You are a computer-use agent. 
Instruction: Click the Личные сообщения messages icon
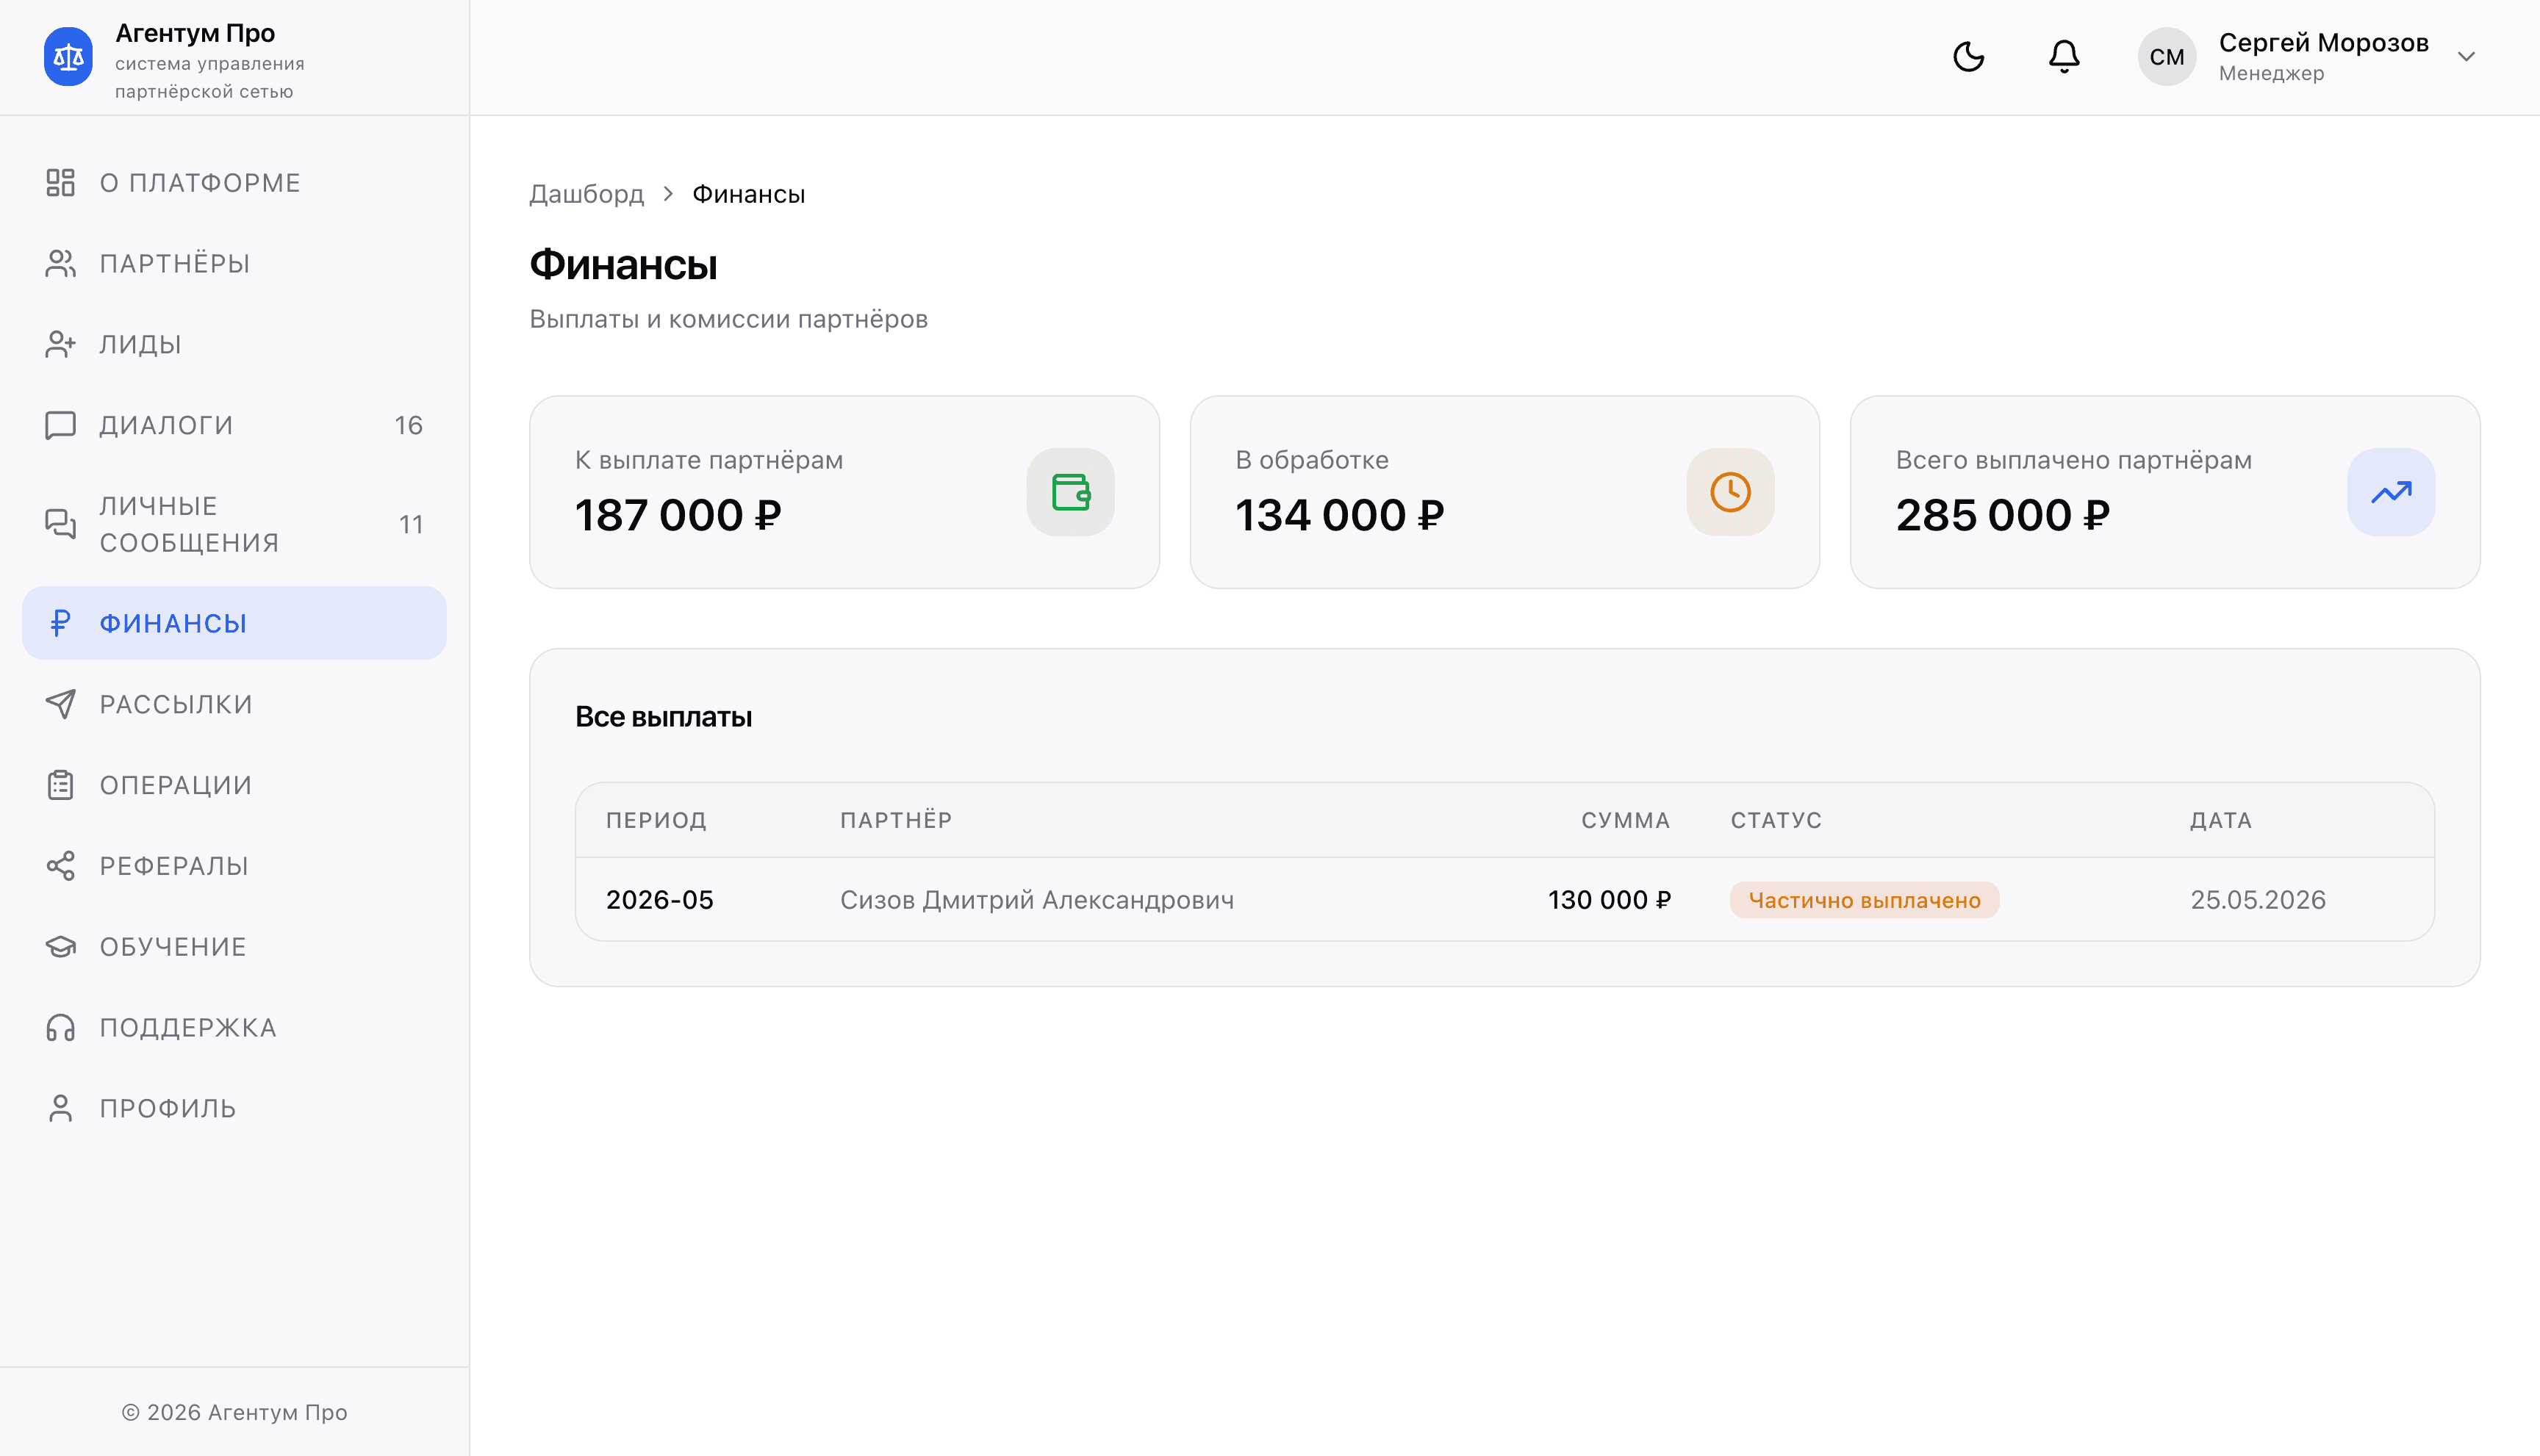pyautogui.click(x=60, y=524)
